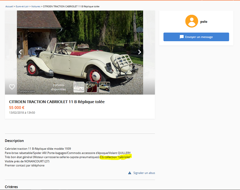The height and width of the screenshot is (190, 240).
Task: Click the Critères heading
Action: [x=11, y=187]
